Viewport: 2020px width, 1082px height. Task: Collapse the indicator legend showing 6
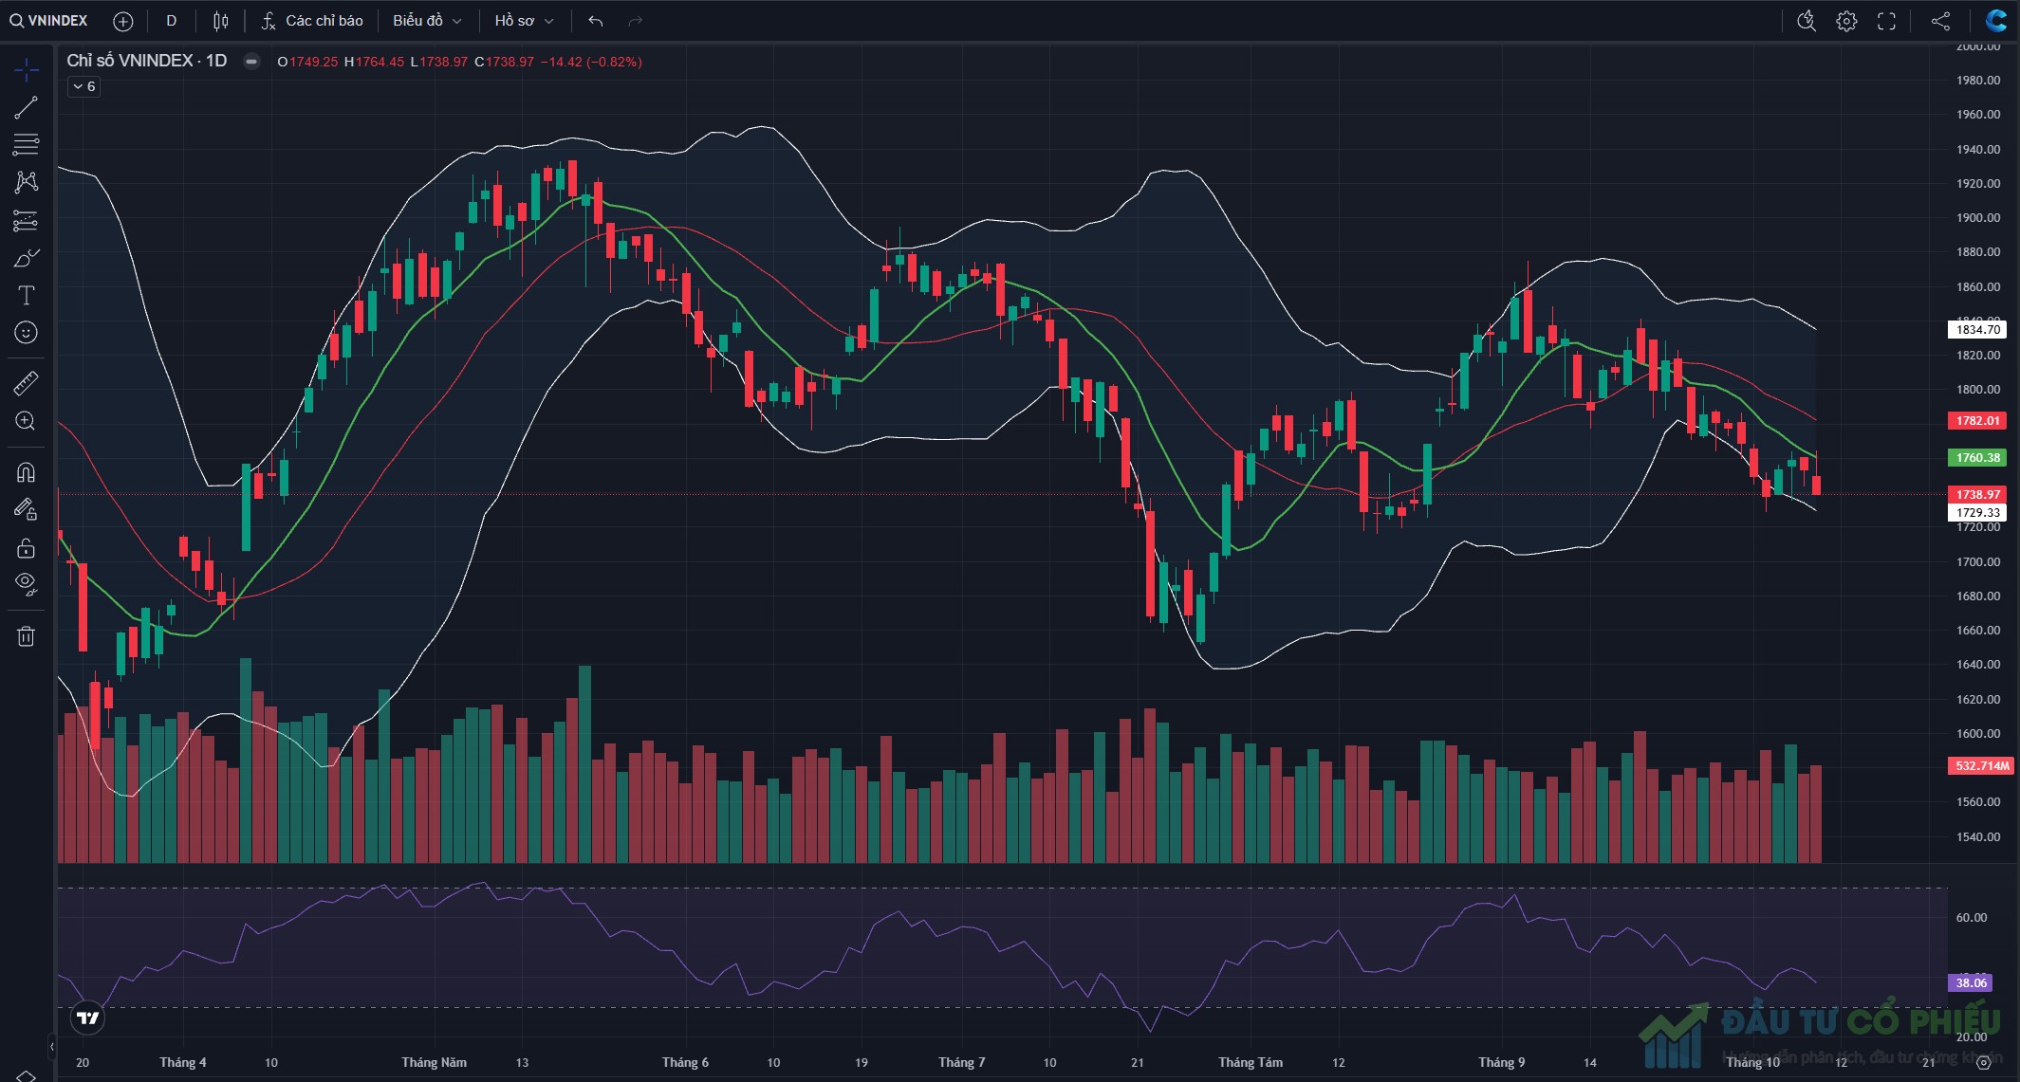(x=84, y=86)
